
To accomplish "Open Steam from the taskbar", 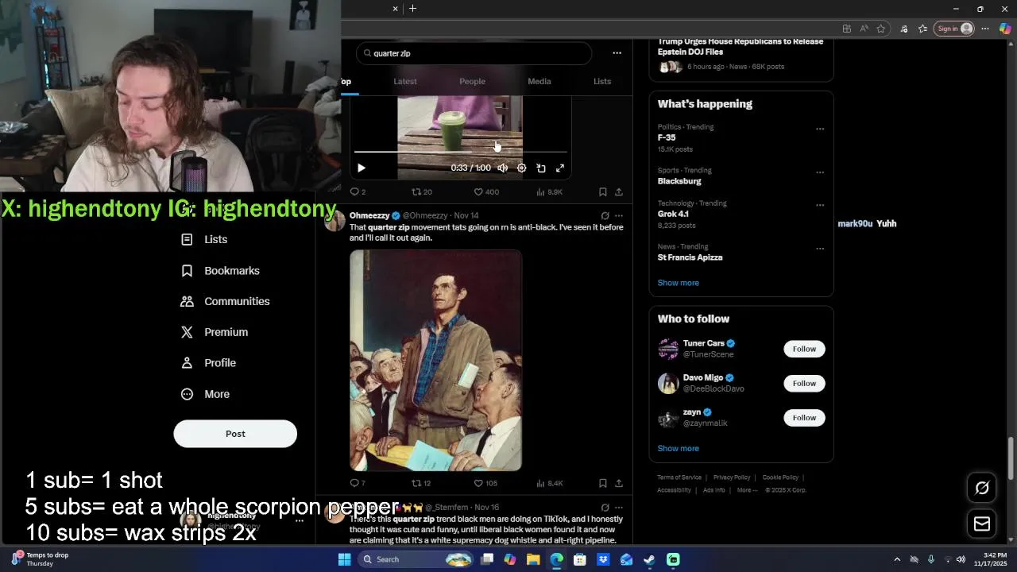I will coord(649,559).
